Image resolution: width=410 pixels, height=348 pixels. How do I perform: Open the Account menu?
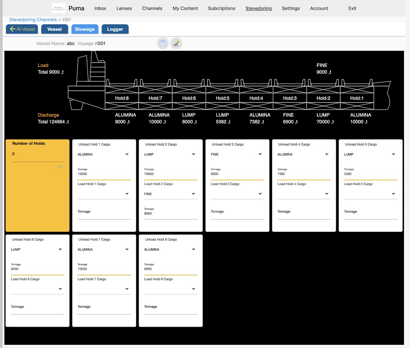(319, 8)
